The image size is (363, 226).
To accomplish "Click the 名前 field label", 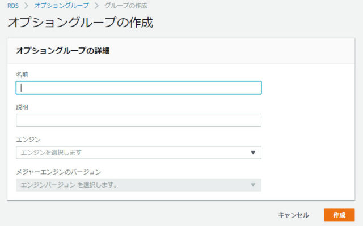I will tap(22, 75).
